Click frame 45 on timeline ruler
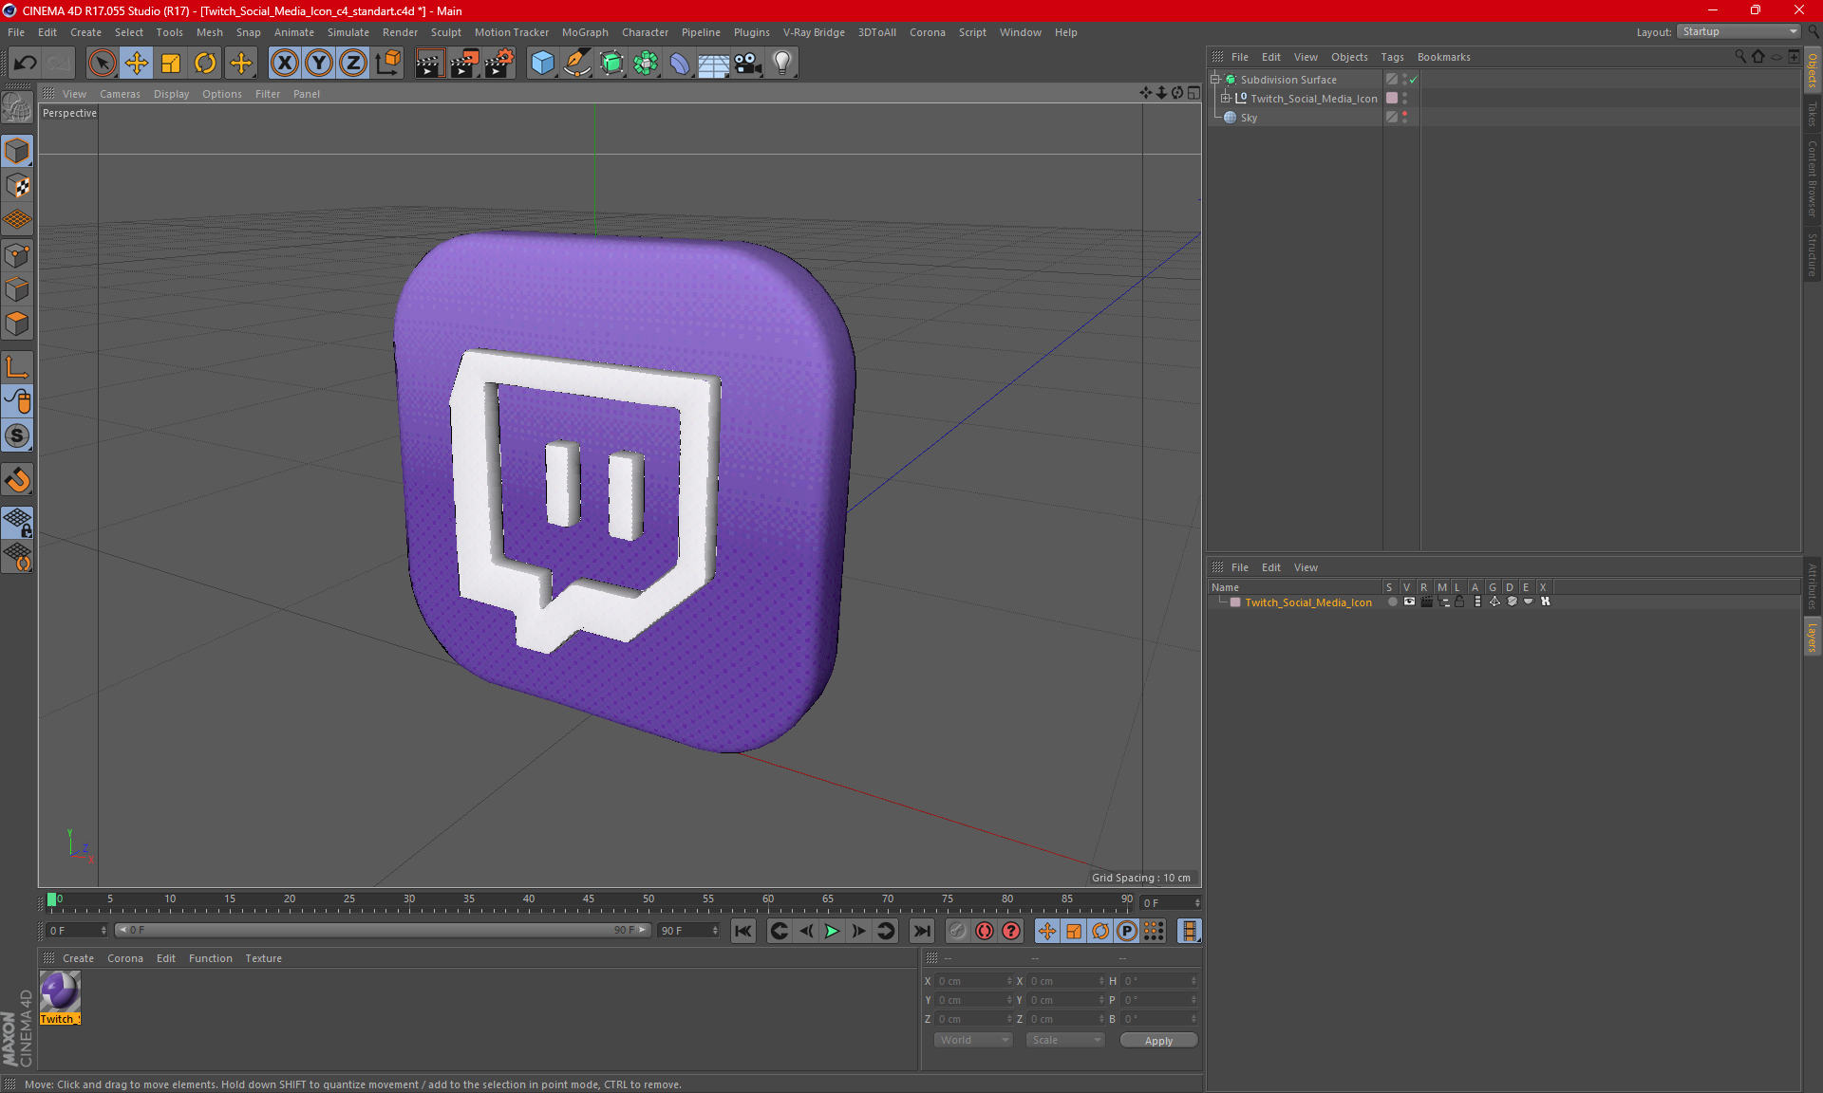This screenshot has width=1823, height=1093. 589,898
